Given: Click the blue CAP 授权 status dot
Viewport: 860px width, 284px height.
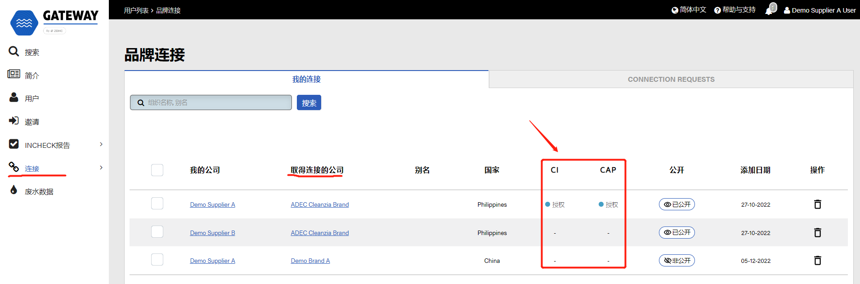Looking at the screenshot, I should coord(601,204).
